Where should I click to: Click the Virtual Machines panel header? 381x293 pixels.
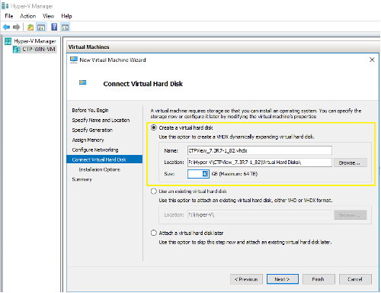(x=223, y=47)
